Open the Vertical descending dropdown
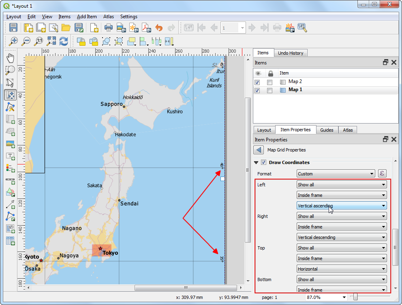The image size is (402, 305). [x=342, y=237]
